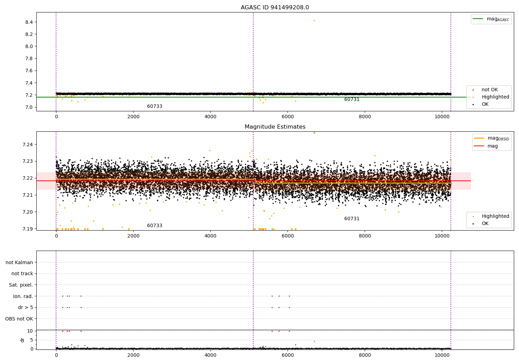This screenshot has height=363, width=519.
Task: Click the 7.24 tick on middle plot y-axis
Action: point(28,144)
